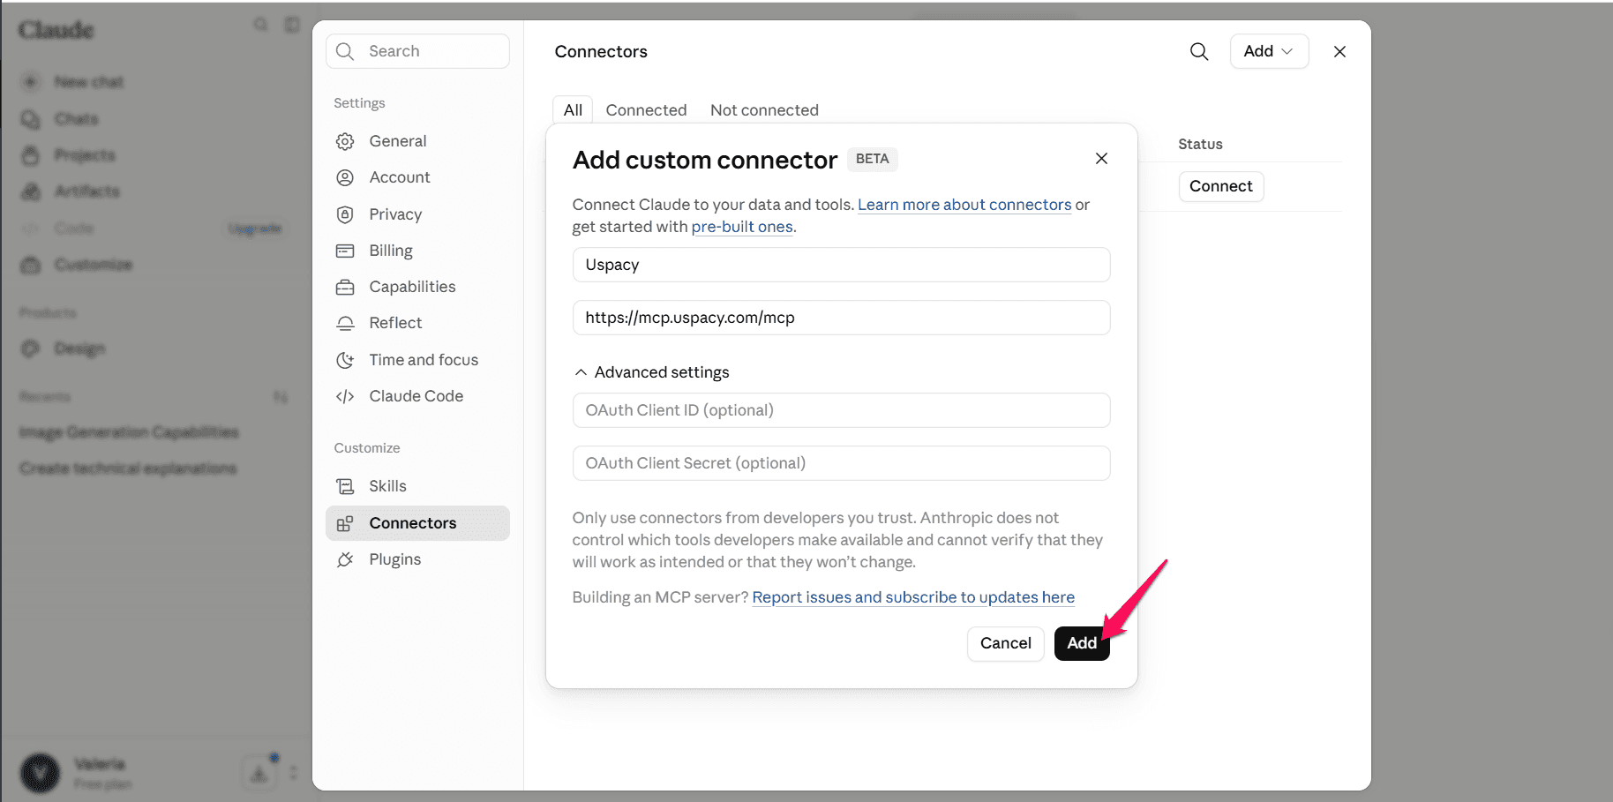Open Billing via its card icon
Image resolution: width=1613 pixels, height=802 pixels.
coord(345,251)
